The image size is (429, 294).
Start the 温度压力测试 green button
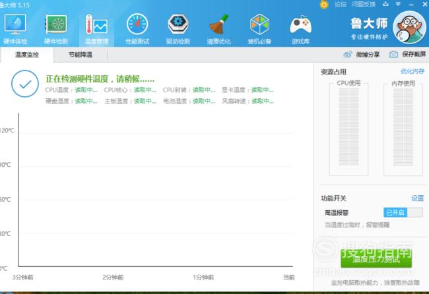tap(376, 258)
